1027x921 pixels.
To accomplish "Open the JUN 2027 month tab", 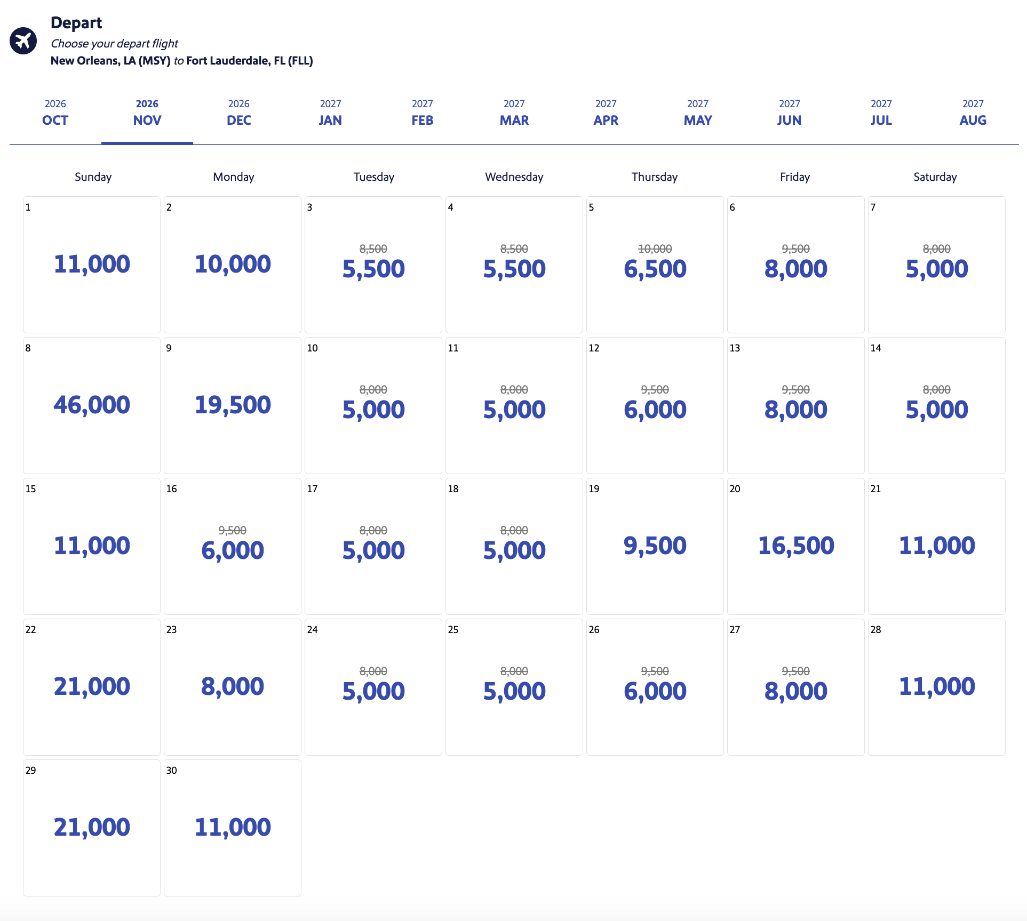I will tap(790, 113).
